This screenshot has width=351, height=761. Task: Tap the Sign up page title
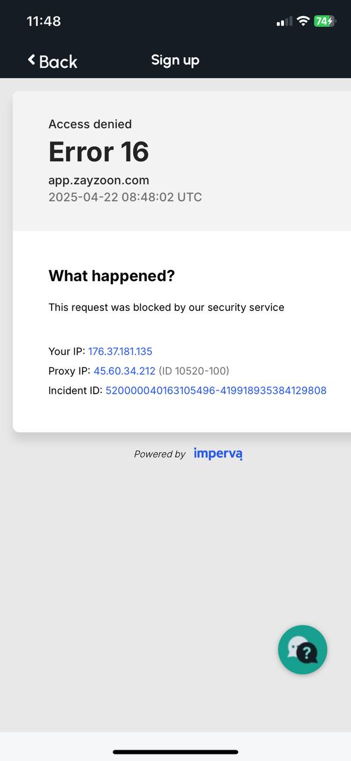click(175, 60)
